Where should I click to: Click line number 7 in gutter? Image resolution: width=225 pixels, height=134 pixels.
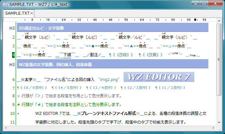(13, 88)
